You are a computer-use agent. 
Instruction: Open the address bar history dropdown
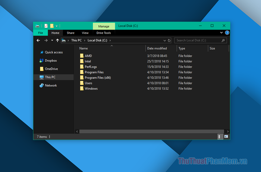click(x=164, y=40)
